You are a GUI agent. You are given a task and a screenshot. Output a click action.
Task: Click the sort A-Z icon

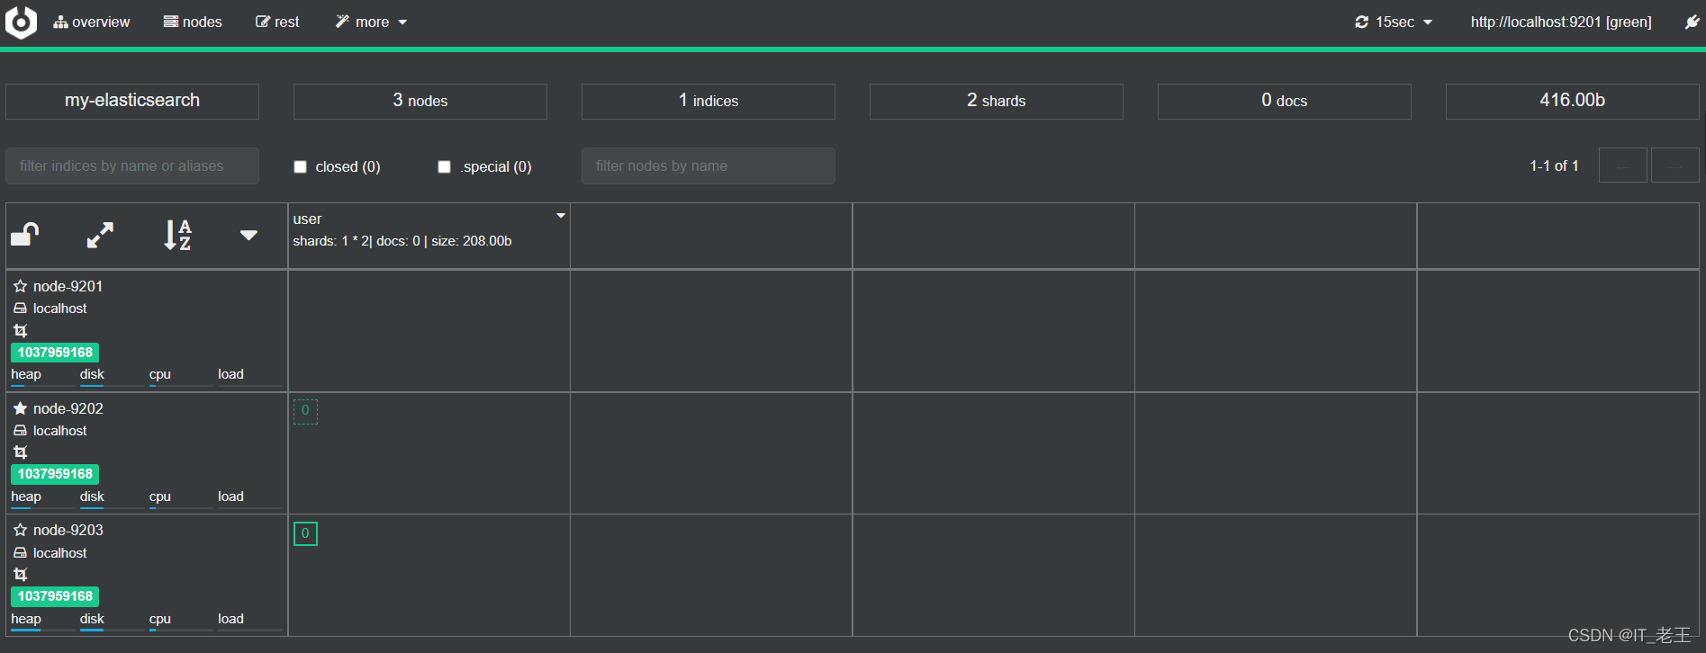click(177, 235)
